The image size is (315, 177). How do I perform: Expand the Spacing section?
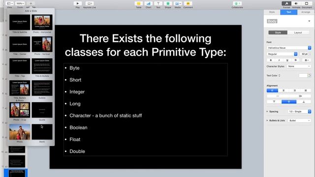(267, 112)
